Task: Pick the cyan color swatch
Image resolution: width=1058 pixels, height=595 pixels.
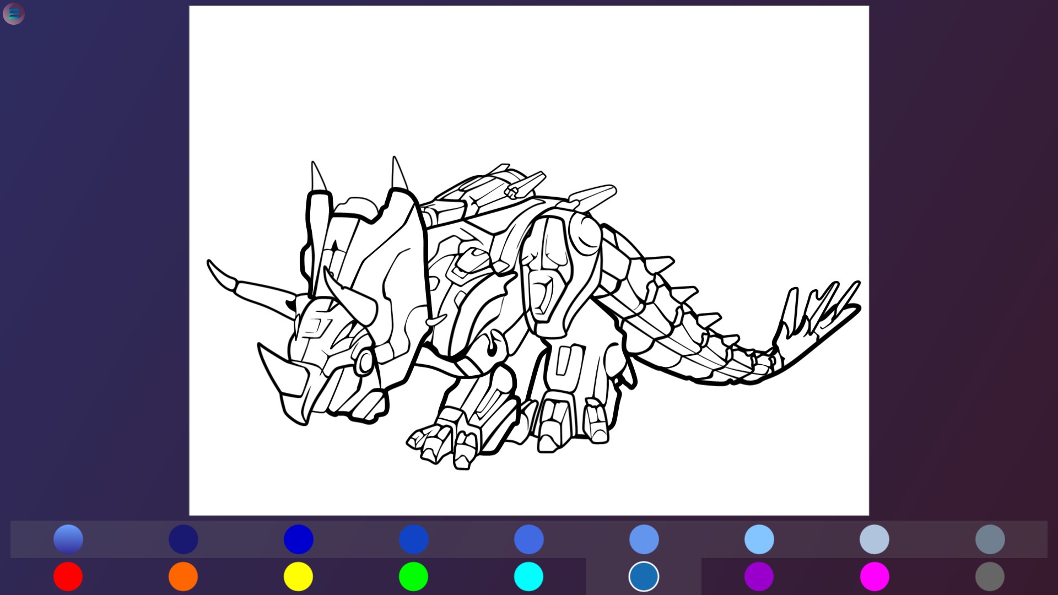Action: click(x=528, y=576)
